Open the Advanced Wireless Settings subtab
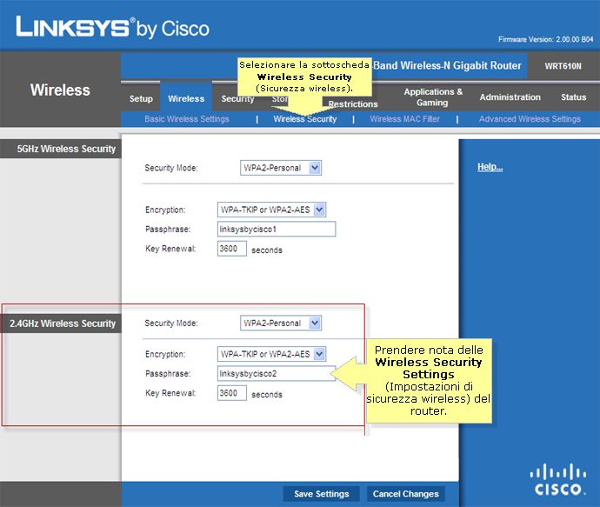This screenshot has width=600, height=507. (x=530, y=119)
